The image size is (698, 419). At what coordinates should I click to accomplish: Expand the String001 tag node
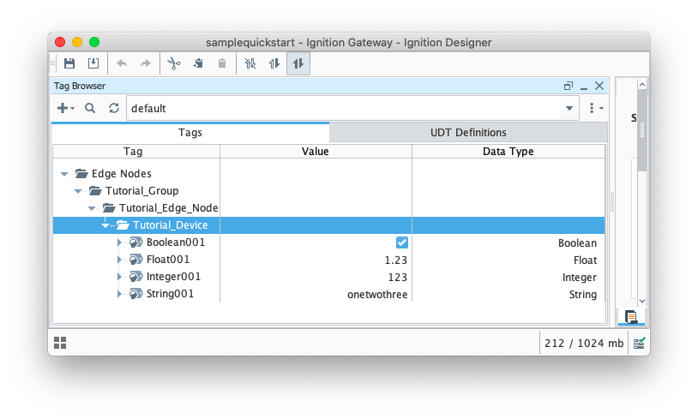120,294
